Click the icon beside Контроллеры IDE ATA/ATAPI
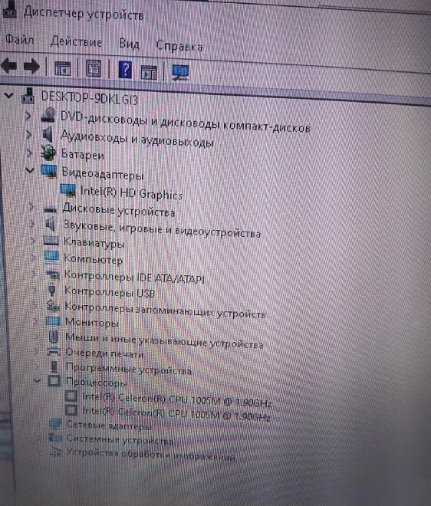 pyautogui.click(x=53, y=275)
